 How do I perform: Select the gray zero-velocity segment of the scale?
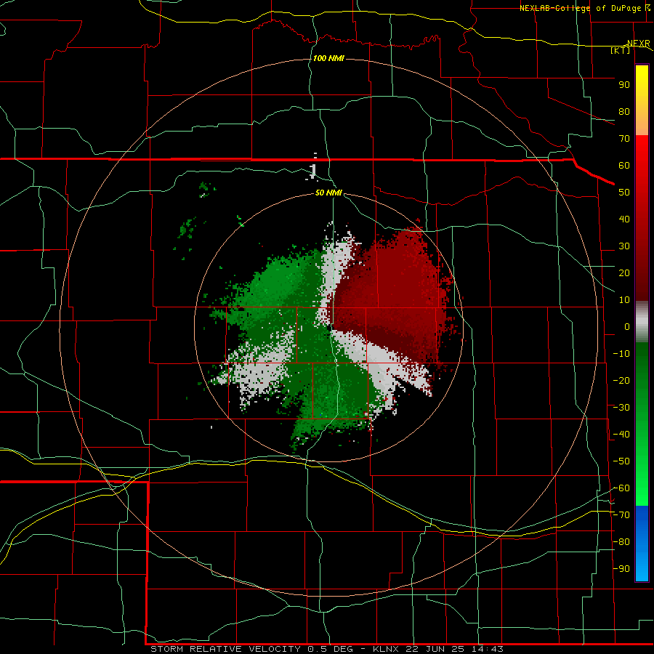point(642,322)
